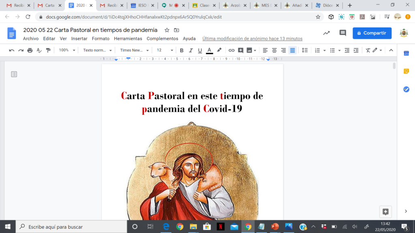Bookmark this page with the address bar star
Image resolution: width=415 pixels, height=233 pixels.
(318, 17)
